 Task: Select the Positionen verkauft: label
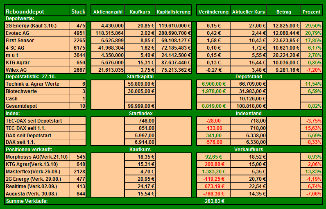[29, 149]
